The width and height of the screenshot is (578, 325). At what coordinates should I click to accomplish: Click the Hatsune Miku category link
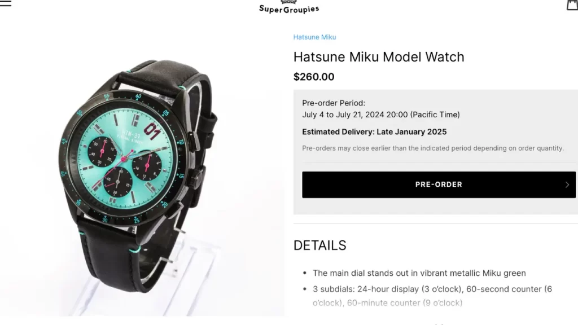click(x=314, y=37)
